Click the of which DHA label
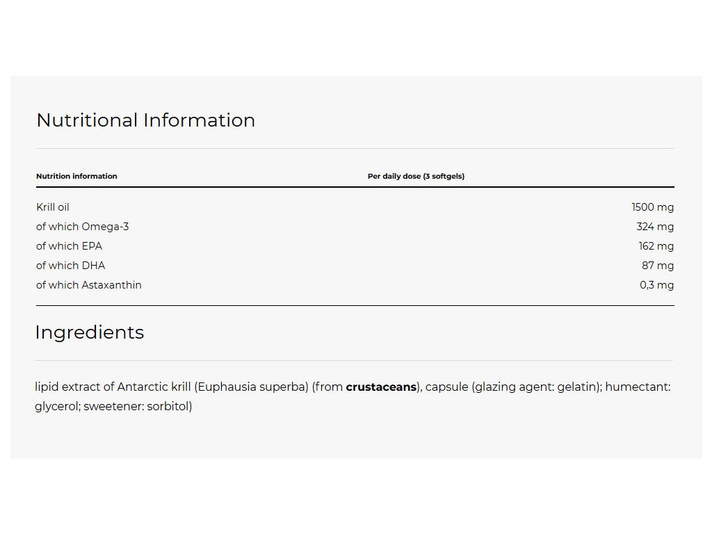712x534 pixels. pyautogui.click(x=70, y=266)
